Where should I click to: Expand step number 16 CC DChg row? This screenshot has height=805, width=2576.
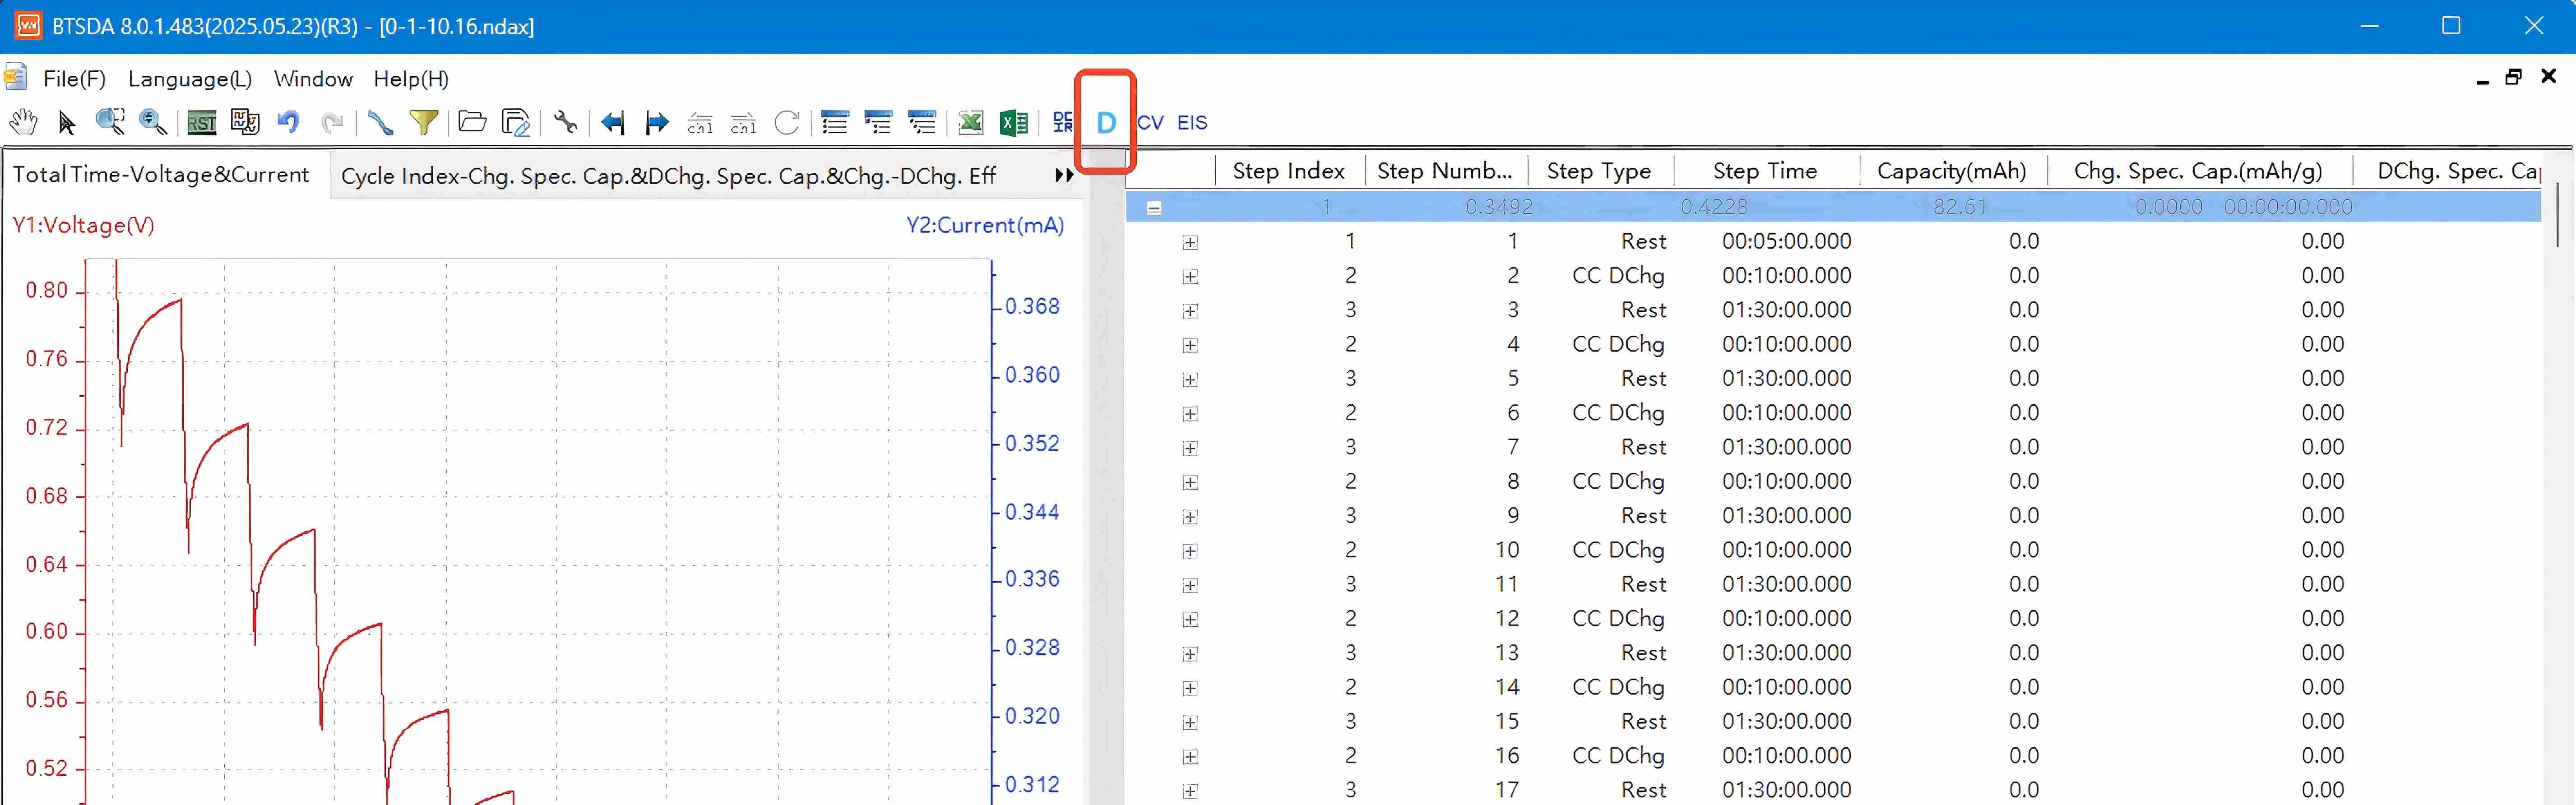click(x=1190, y=757)
